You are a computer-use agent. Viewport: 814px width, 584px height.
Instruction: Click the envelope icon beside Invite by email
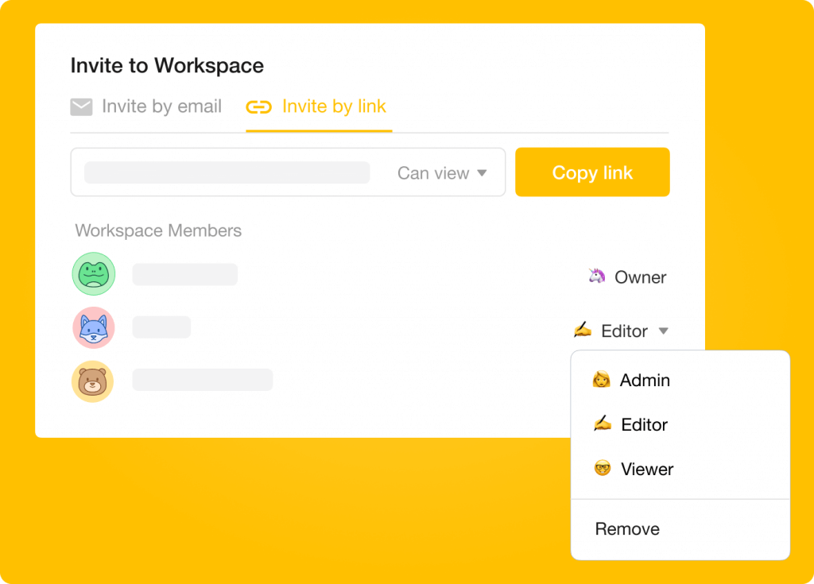point(81,106)
